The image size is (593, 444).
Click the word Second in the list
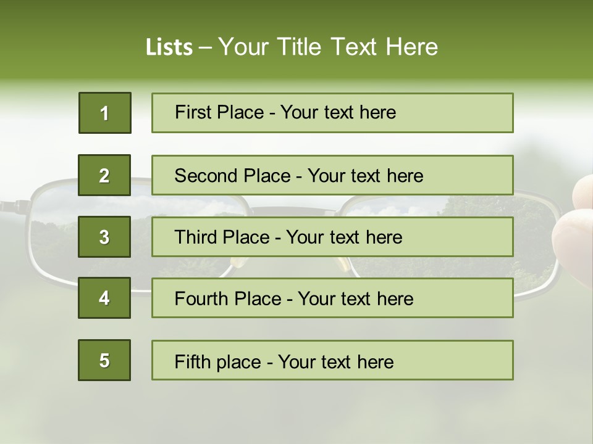207,176
